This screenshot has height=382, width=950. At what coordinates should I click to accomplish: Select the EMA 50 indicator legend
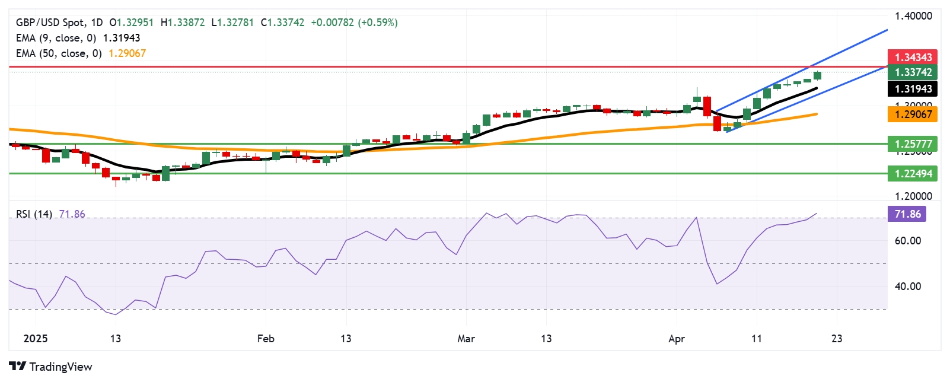point(81,53)
